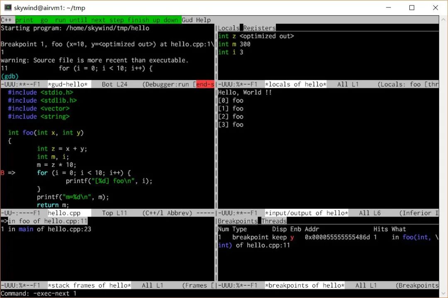This screenshot has width=448, height=298.
Task: Click the 'return m;' source line
Action: pos(53,205)
